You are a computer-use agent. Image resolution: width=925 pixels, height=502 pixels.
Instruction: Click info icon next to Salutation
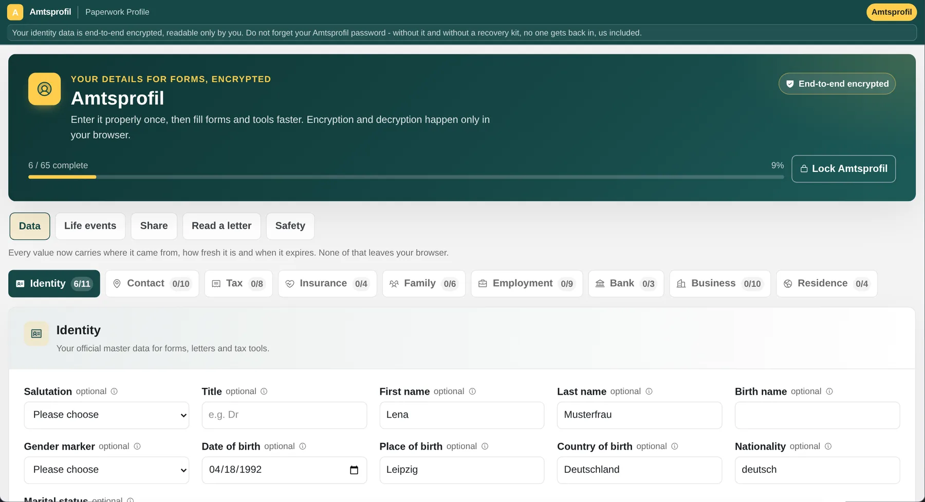[x=114, y=392]
